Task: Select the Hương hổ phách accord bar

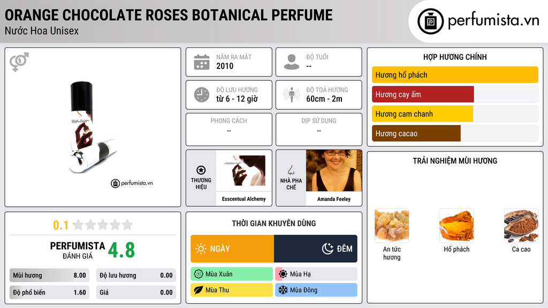Action: [455, 75]
